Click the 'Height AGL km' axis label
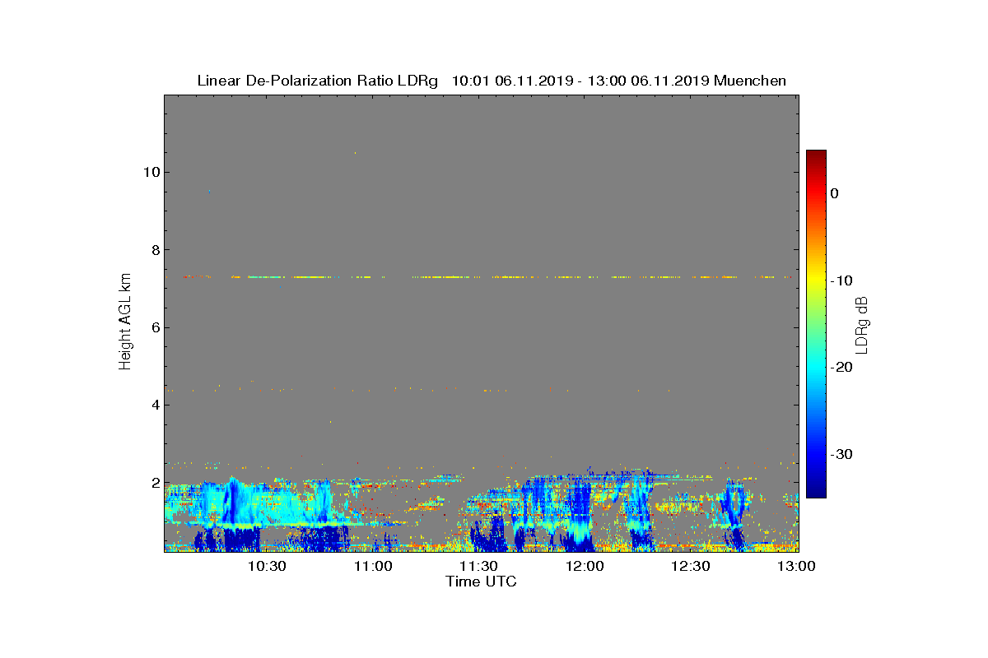This screenshot has height=658, width=988. pos(125,322)
